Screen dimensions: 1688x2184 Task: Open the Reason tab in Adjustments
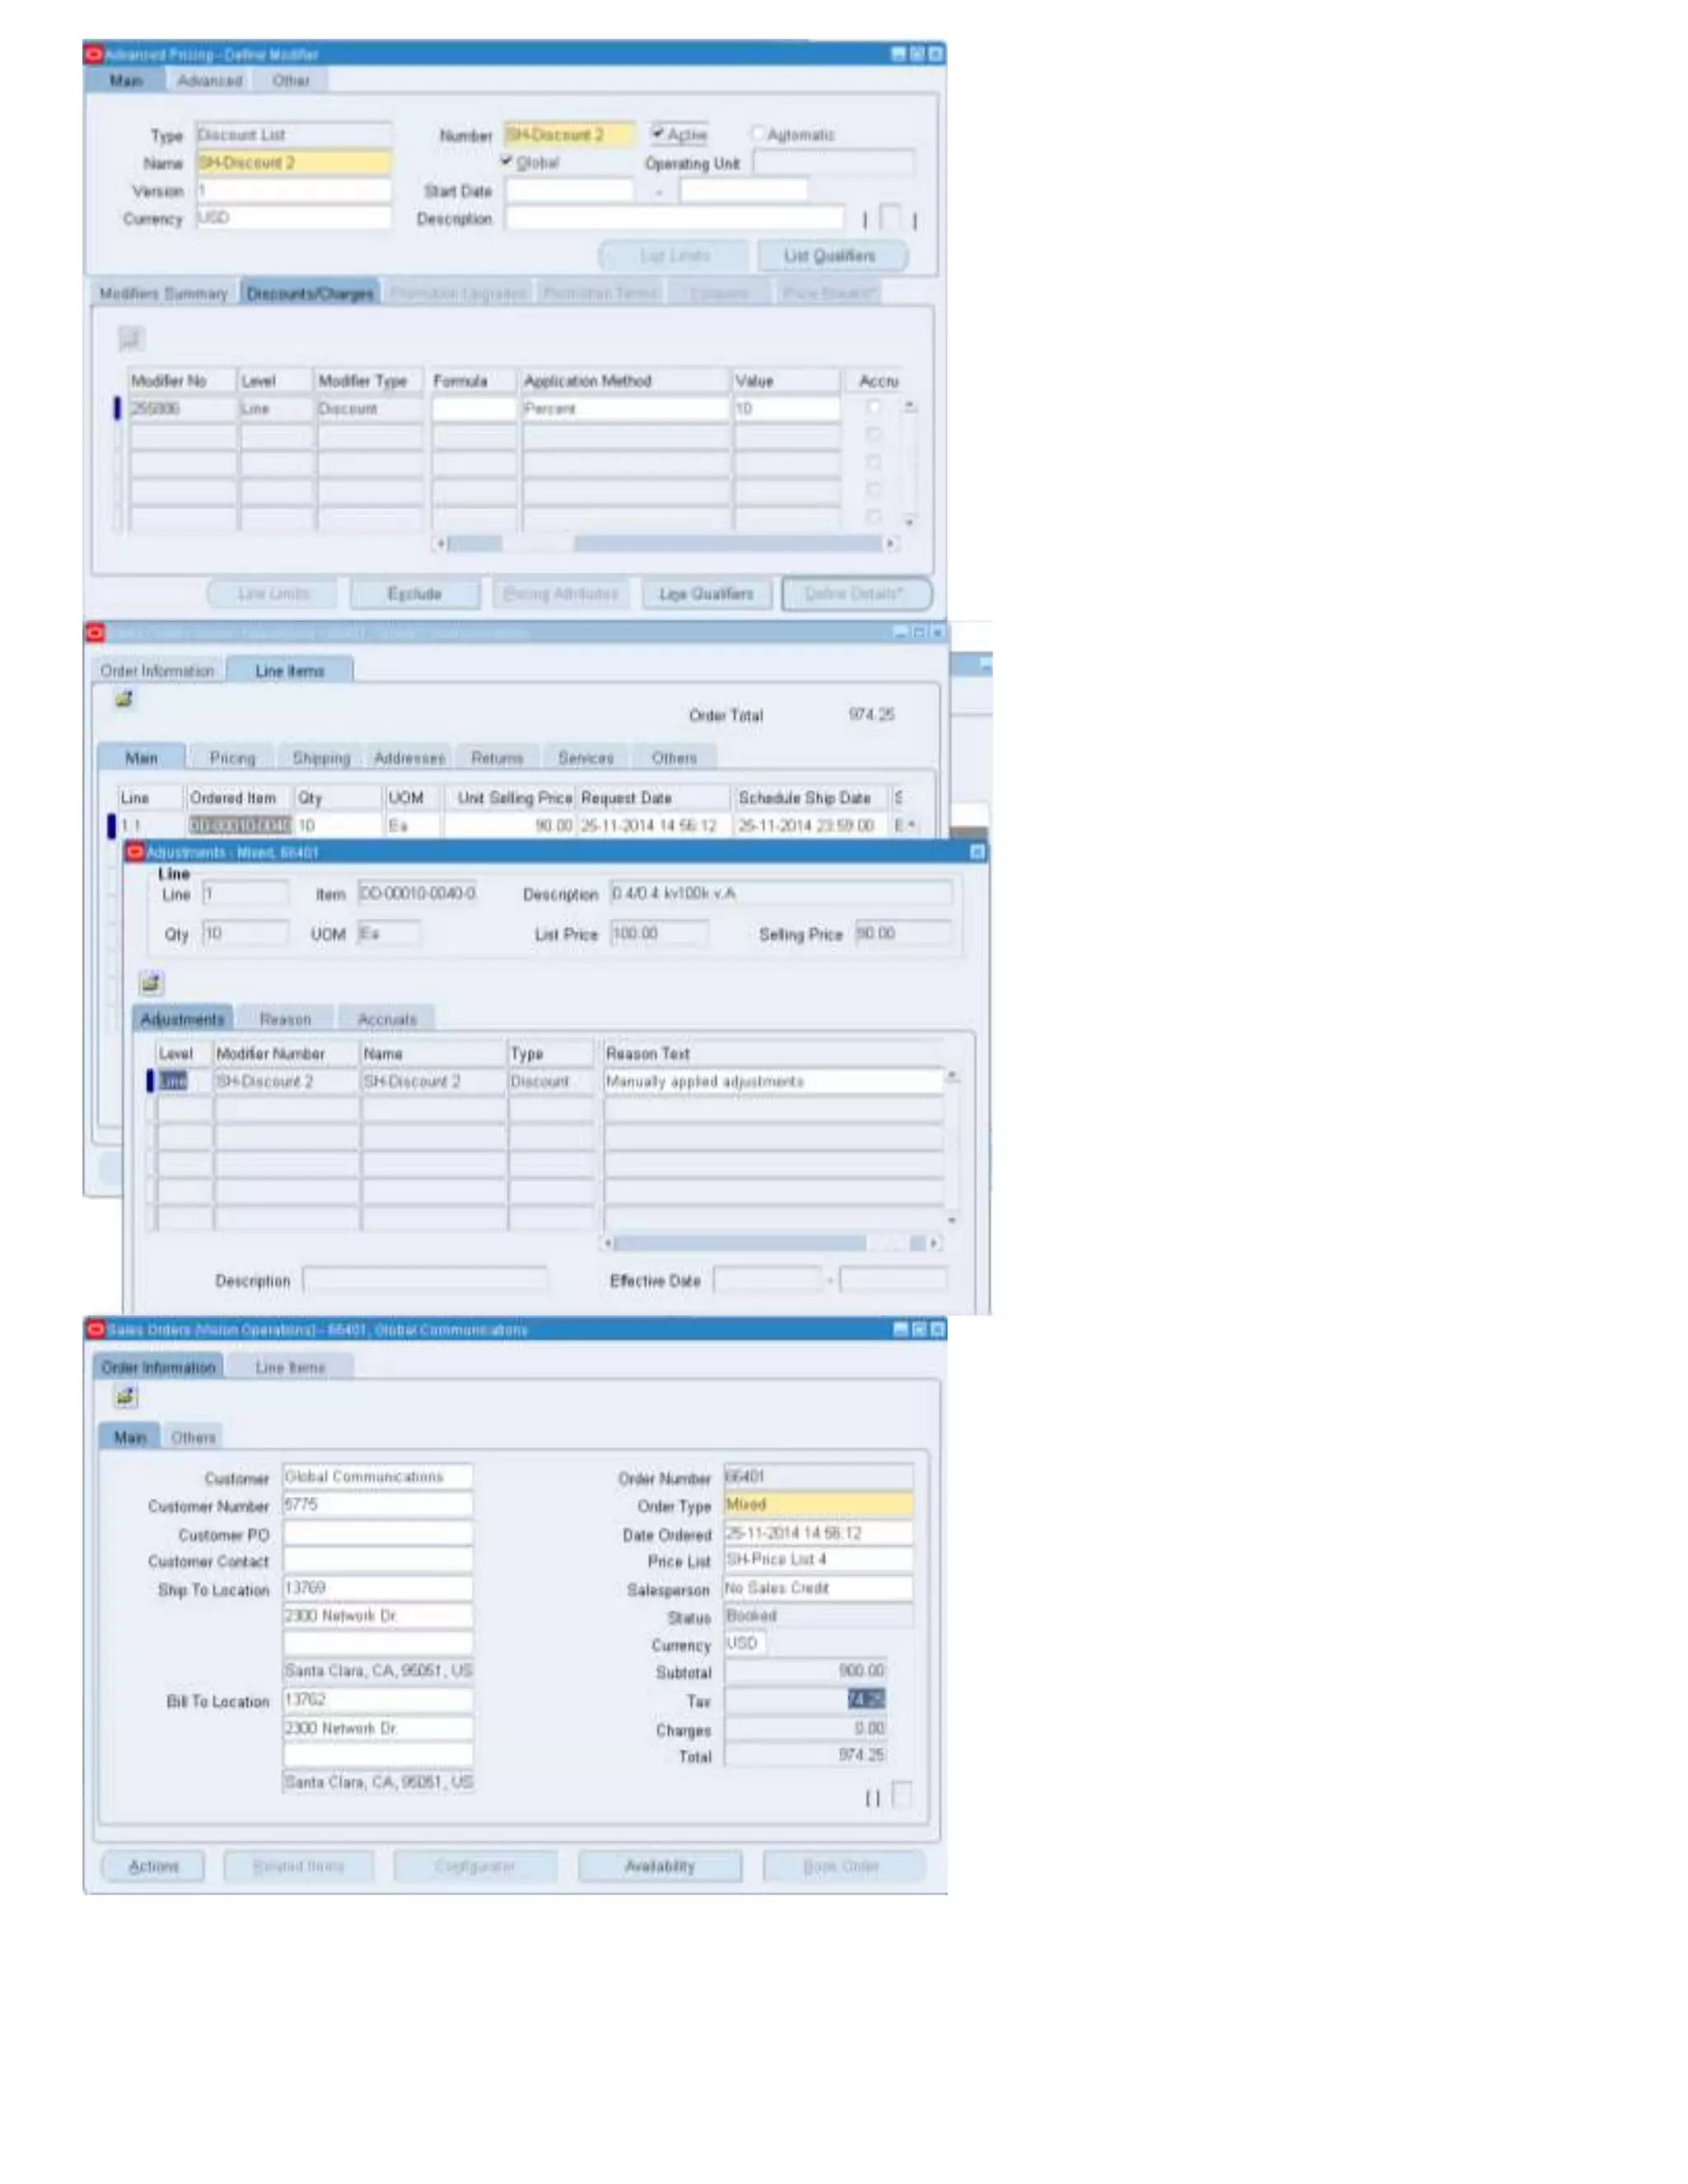point(285,1019)
